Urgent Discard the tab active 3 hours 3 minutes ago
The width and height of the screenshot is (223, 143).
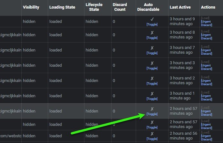(206, 67)
